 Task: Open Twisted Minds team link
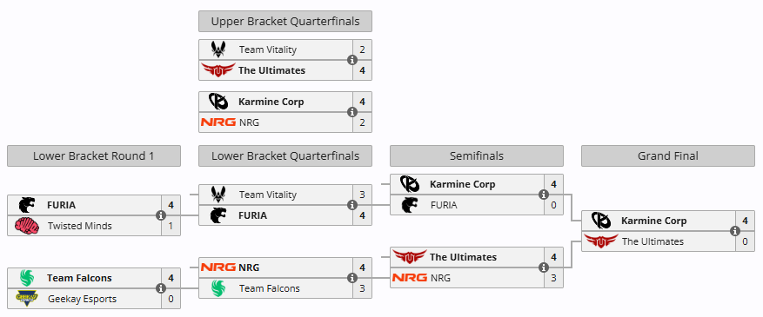(80, 226)
